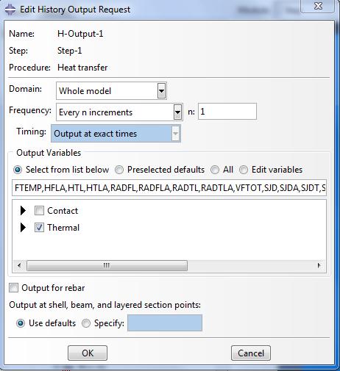Close the Edit History Output Request dialog
The height and width of the screenshot is (371, 340).
318,6
